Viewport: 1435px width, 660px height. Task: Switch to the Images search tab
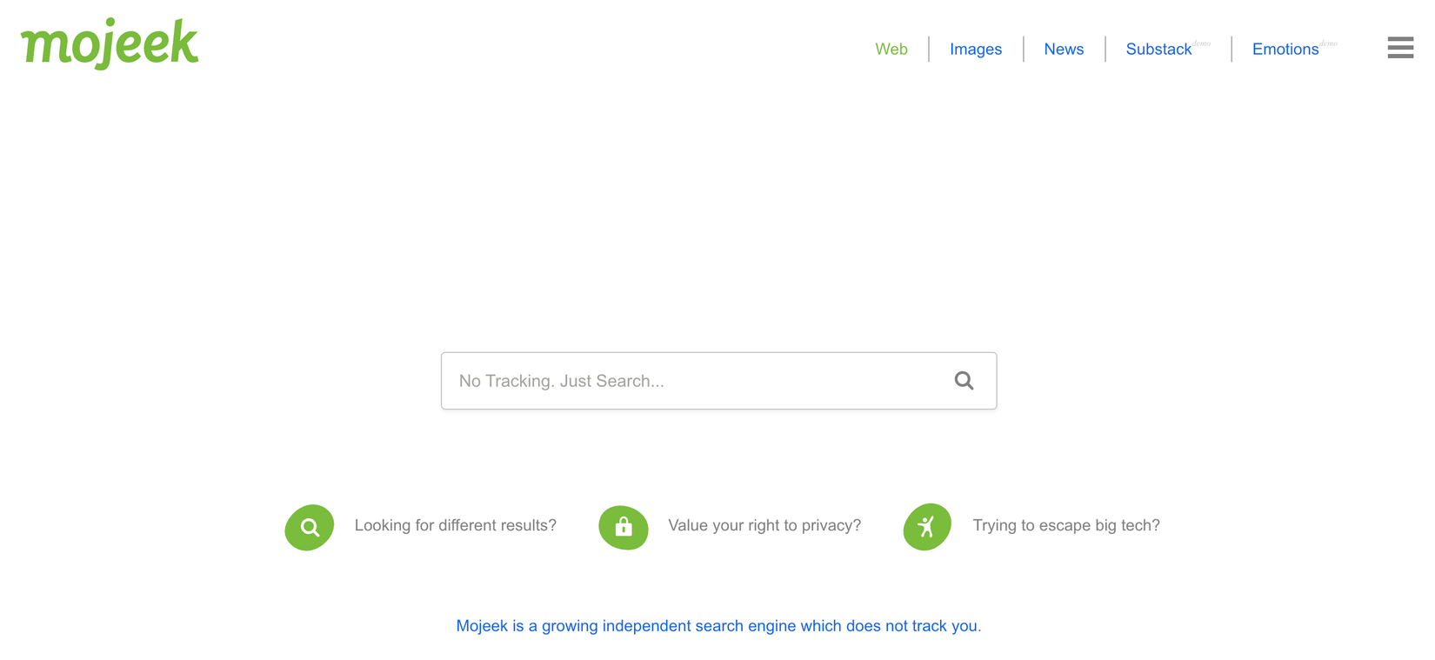pos(975,50)
